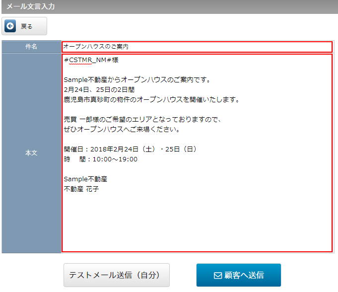Image resolution: width=338 pixels, height=292 pixels.
Task: Click the line starting 売買 一郎様のご希望
Action: pyautogui.click(x=142, y=120)
